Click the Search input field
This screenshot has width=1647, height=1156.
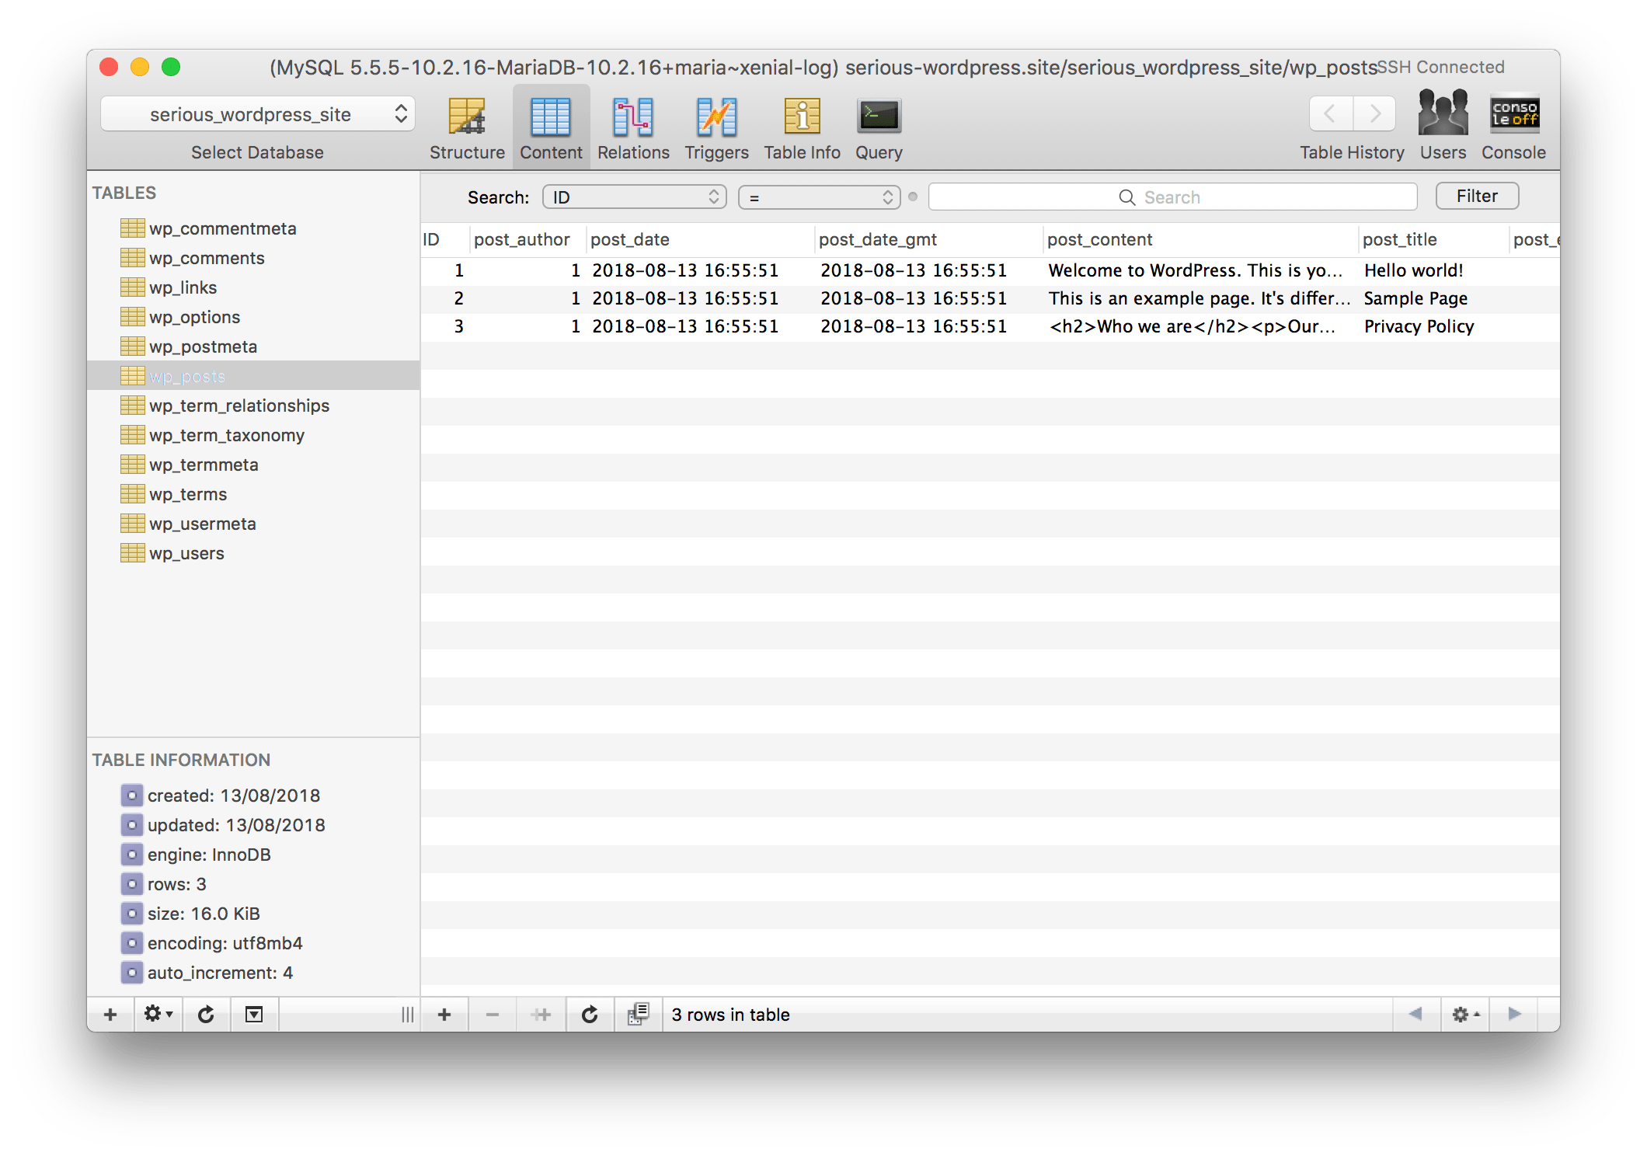1172,197
